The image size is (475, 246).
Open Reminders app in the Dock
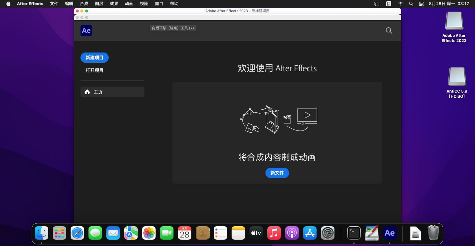pos(220,233)
